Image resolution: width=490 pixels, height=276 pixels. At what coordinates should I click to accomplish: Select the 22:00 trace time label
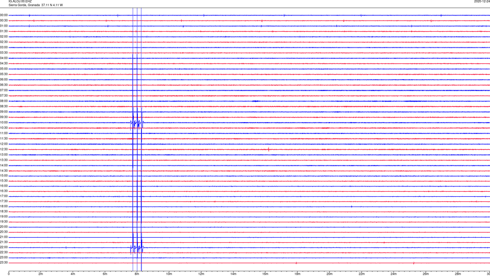click(4, 247)
